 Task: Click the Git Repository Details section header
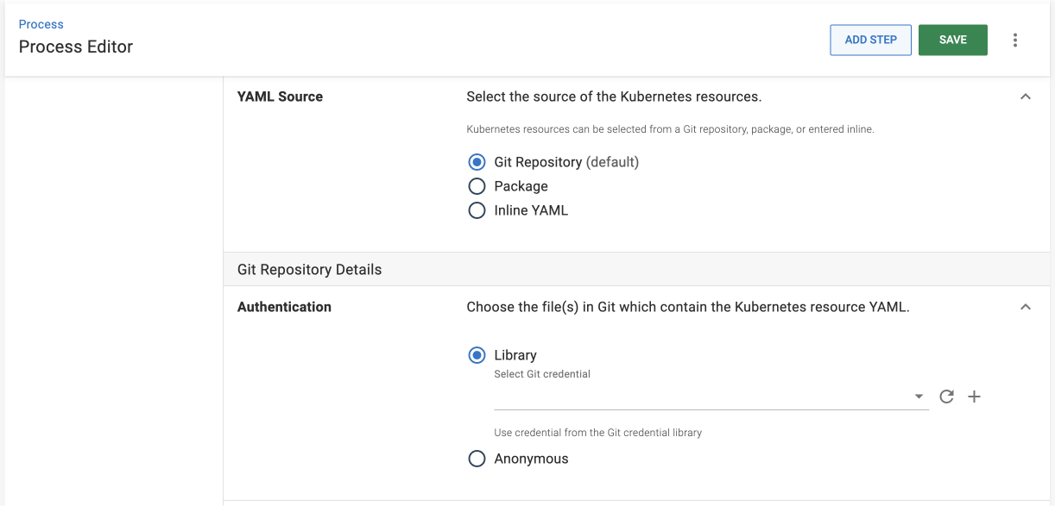coord(309,269)
